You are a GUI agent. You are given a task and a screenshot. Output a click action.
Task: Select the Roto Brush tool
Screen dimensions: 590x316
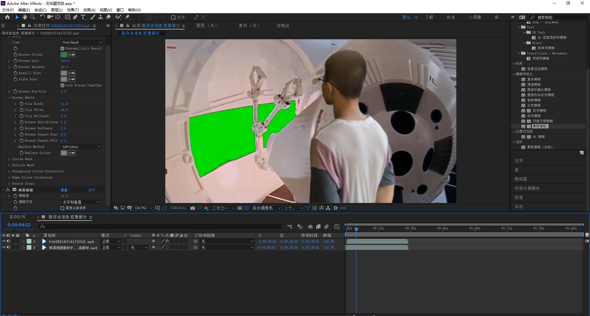pos(118,17)
